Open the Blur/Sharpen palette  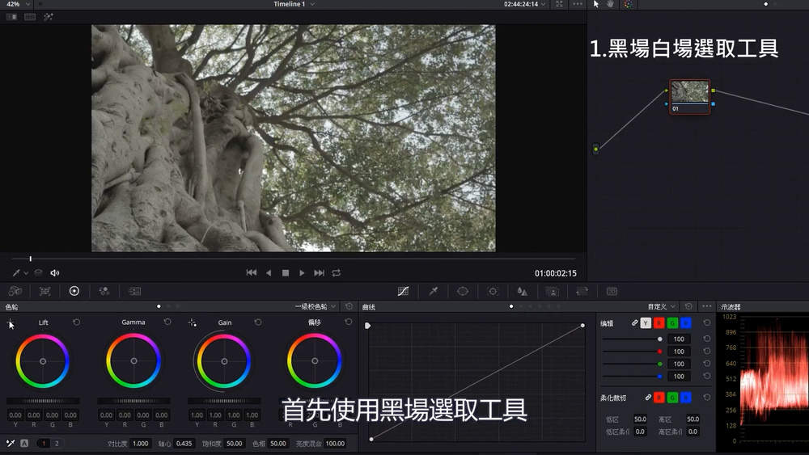522,291
